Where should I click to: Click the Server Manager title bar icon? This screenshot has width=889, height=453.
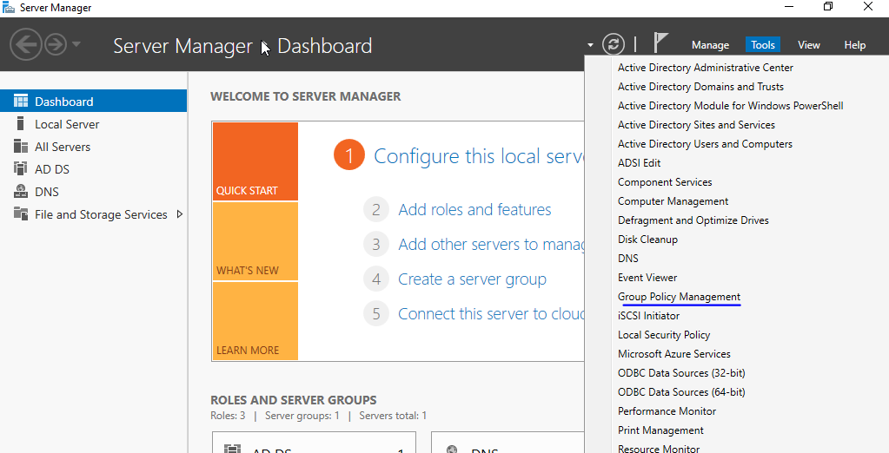tap(8, 7)
